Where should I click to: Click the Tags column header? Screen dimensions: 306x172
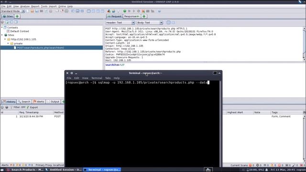coord(287,112)
